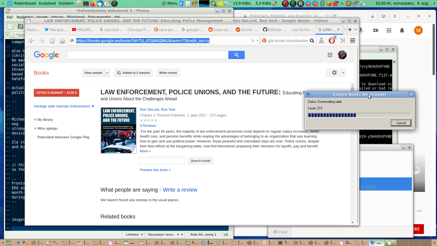Click the blue download arrow in background browser
Screen dimensions: 437x246
pyautogui.click(x=373, y=16)
